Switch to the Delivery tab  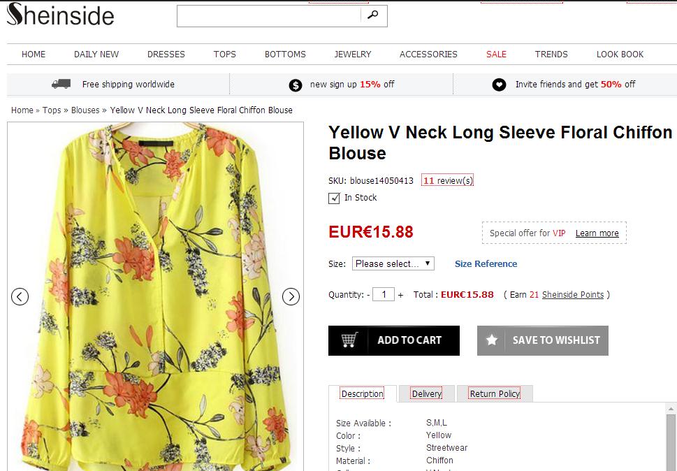click(426, 393)
